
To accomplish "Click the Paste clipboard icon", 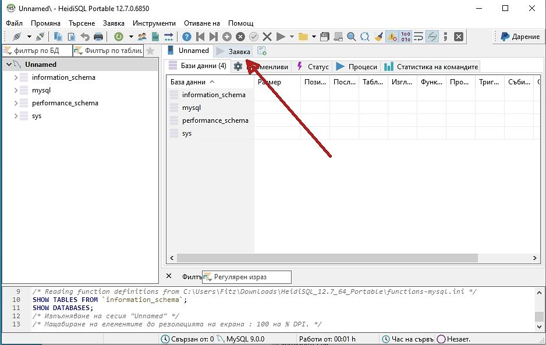I will pos(72,37).
